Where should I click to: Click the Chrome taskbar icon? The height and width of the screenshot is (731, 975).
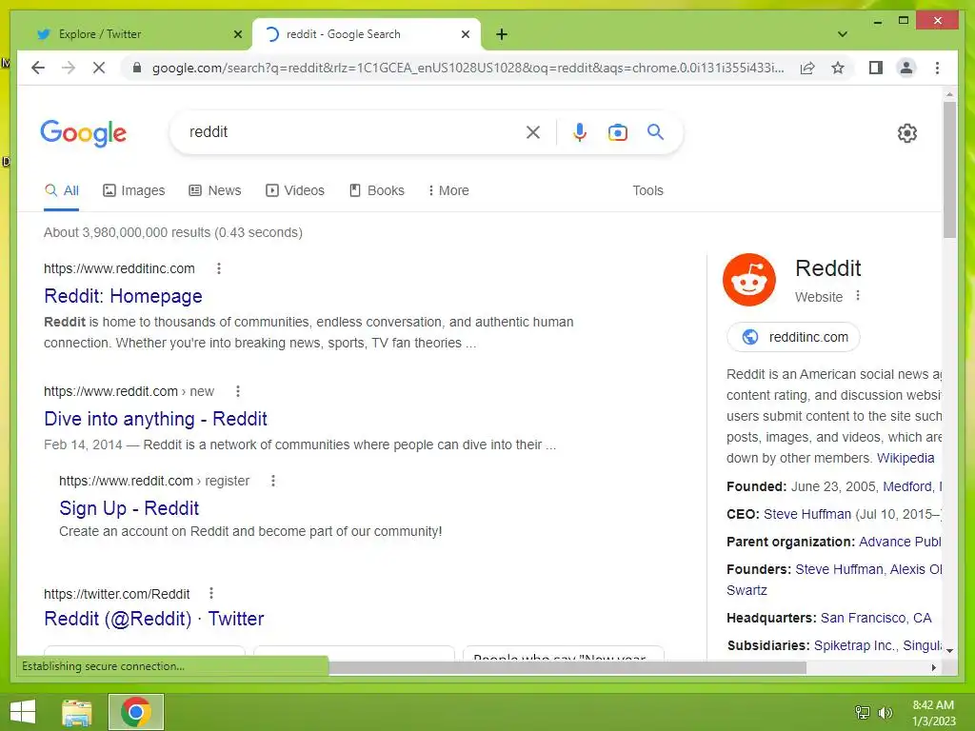[136, 712]
